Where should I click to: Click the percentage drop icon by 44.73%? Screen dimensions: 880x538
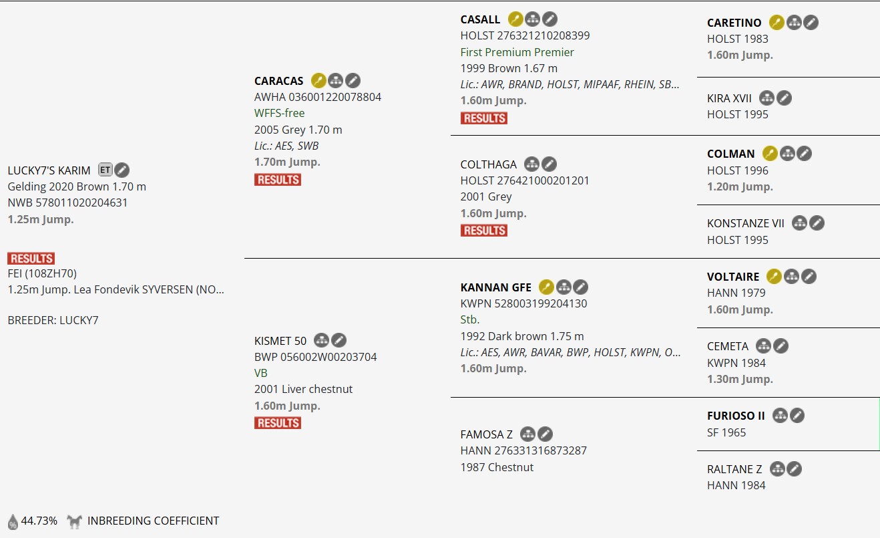tap(13, 521)
